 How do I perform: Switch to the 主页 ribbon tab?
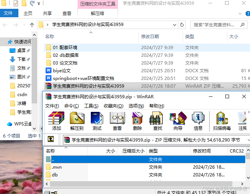click(x=28, y=13)
